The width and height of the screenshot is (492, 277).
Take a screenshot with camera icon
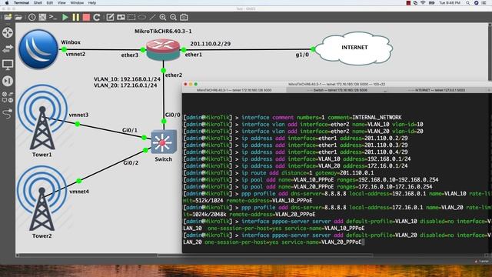(x=184, y=17)
